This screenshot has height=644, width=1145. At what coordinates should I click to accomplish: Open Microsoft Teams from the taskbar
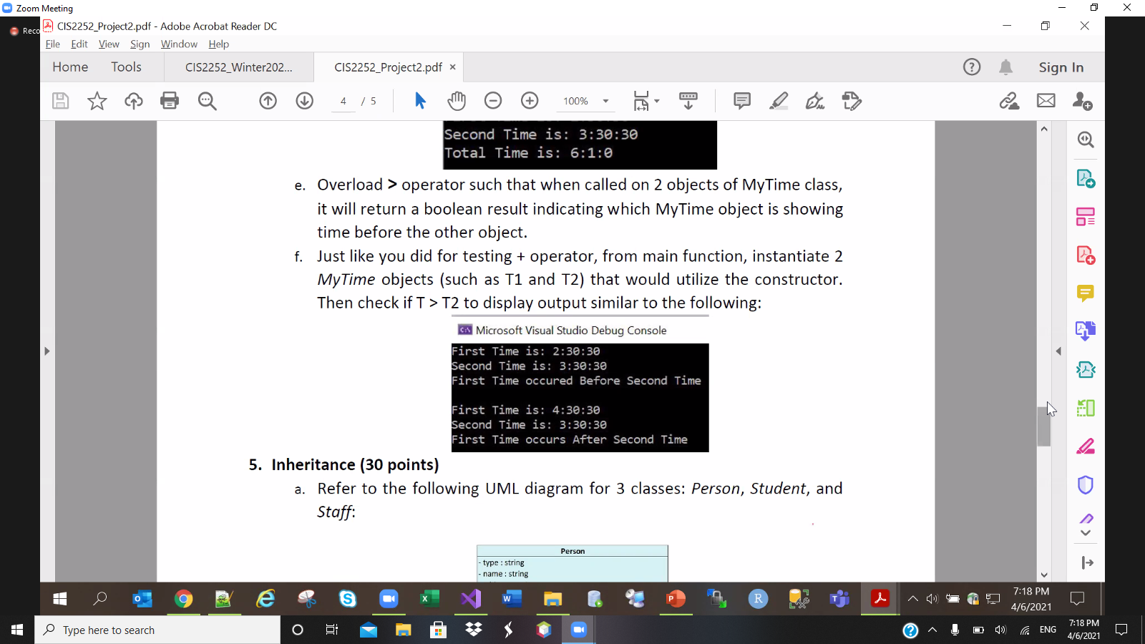[x=839, y=600]
